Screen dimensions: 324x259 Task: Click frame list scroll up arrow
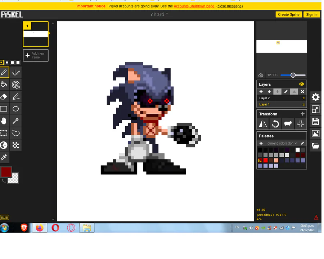[x=53, y=23]
